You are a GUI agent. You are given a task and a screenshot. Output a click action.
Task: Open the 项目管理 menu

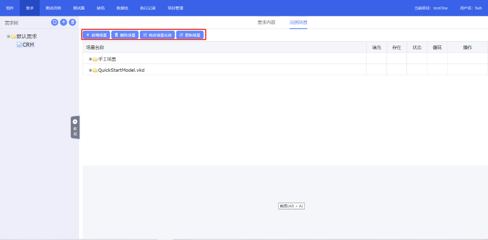tap(175, 8)
